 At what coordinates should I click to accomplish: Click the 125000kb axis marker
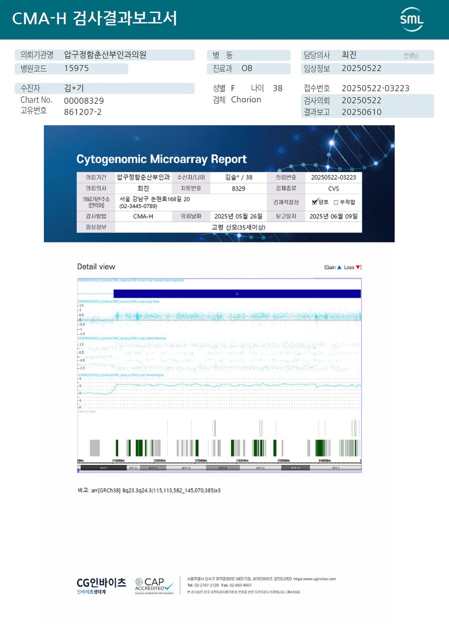(x=201, y=460)
